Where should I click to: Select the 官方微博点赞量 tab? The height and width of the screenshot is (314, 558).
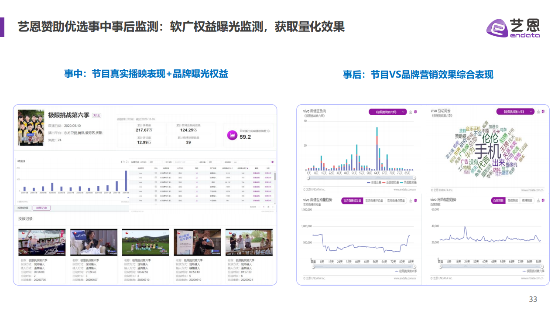pos(396,201)
